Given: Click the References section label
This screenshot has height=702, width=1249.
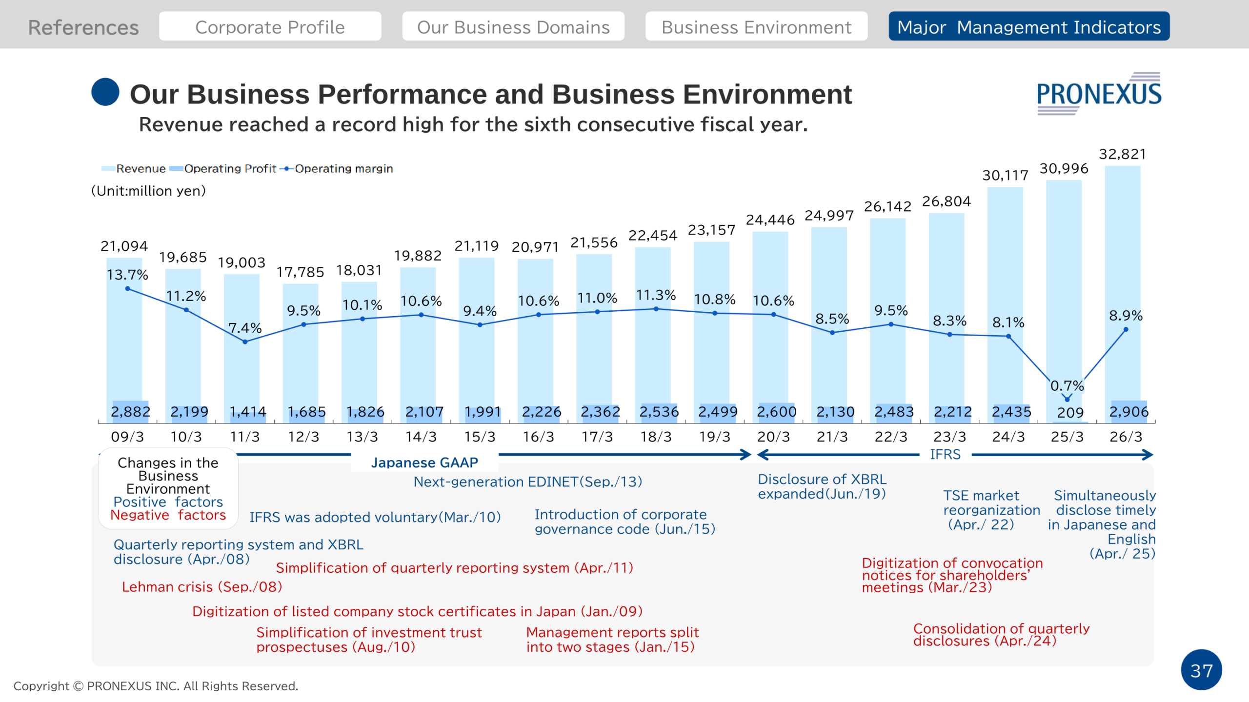Looking at the screenshot, I should point(83,27).
